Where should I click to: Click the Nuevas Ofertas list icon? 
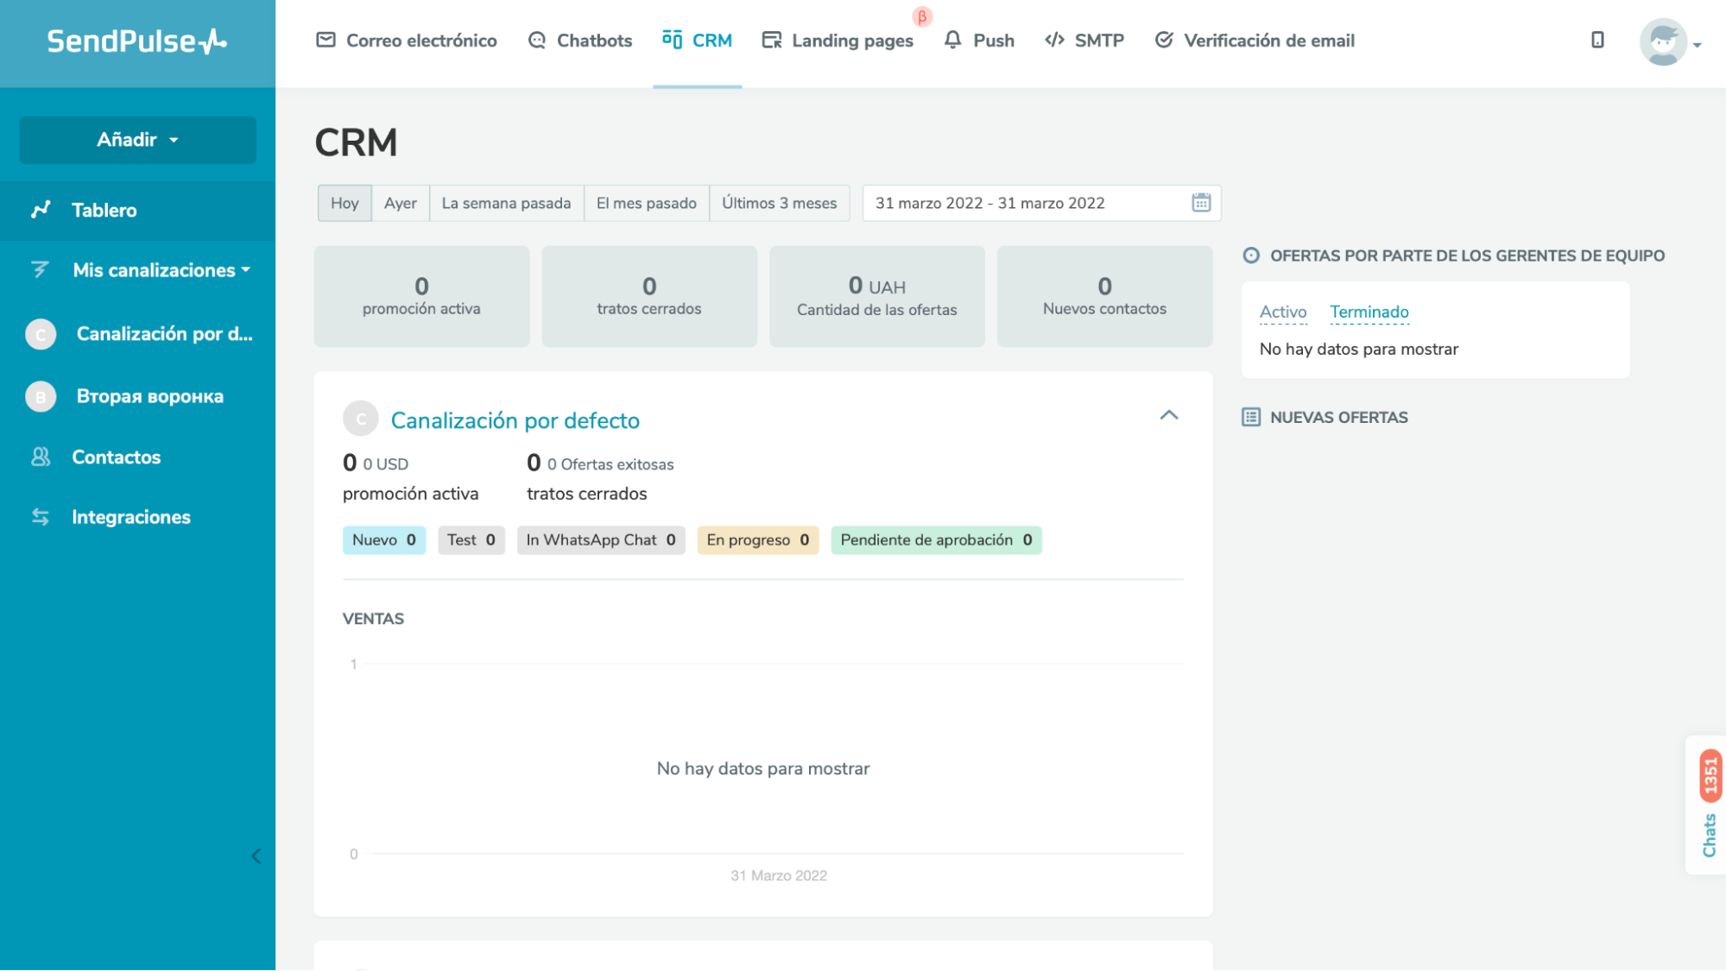click(1250, 418)
